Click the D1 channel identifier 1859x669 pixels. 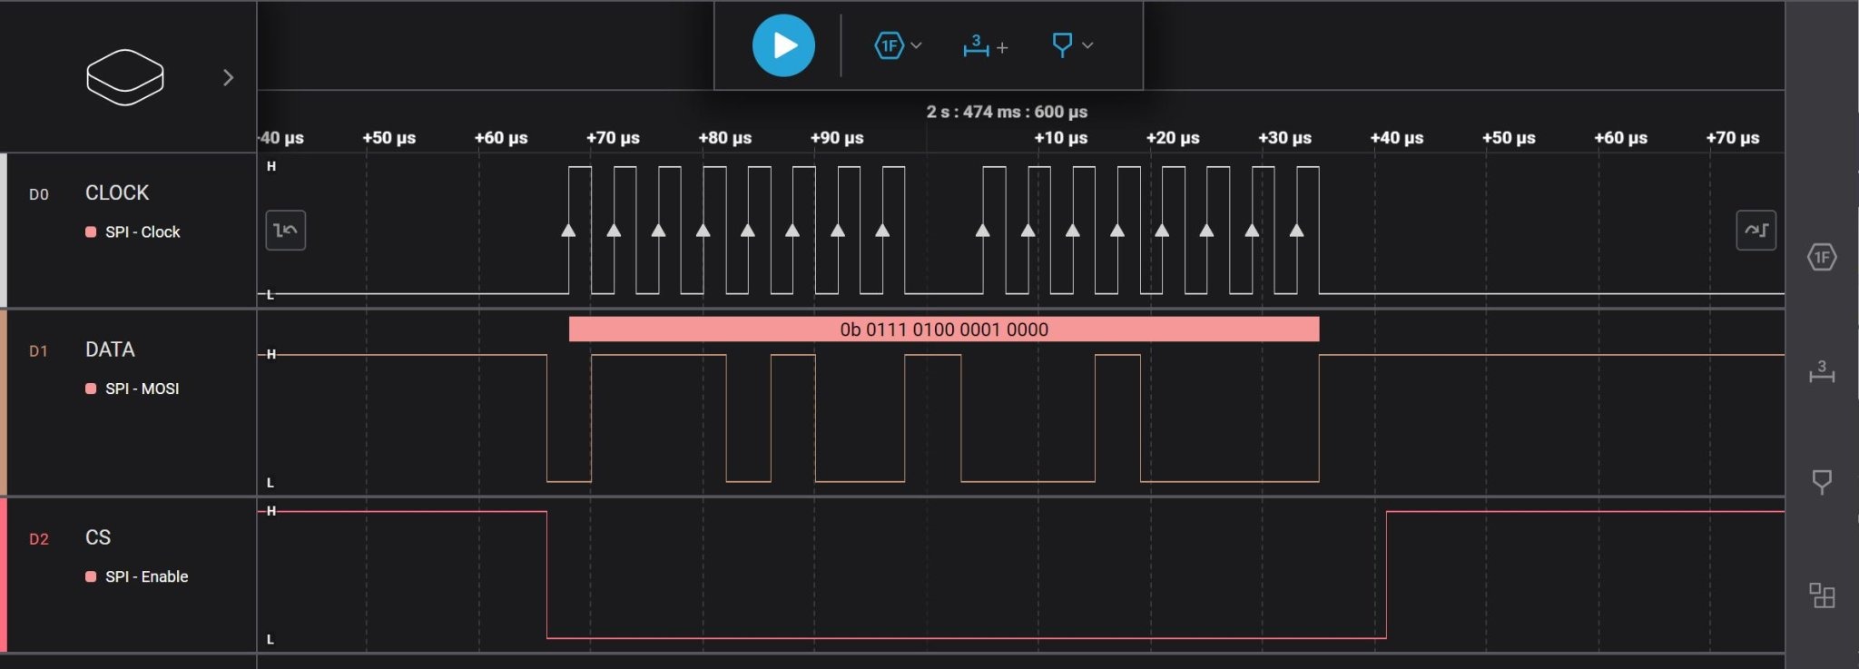(38, 351)
